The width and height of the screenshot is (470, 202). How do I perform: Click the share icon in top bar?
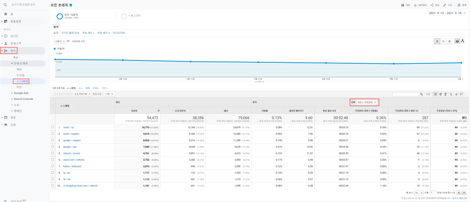[432, 5]
